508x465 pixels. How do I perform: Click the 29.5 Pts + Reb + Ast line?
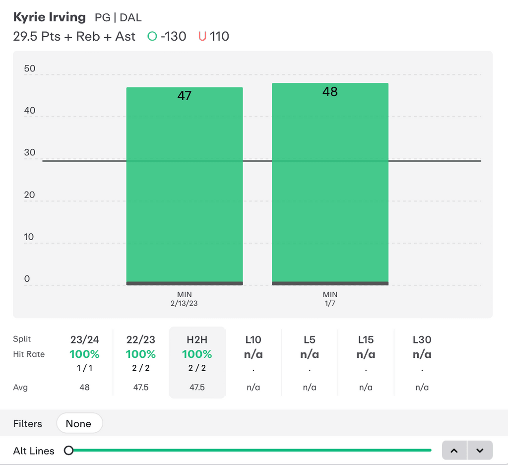[74, 36]
